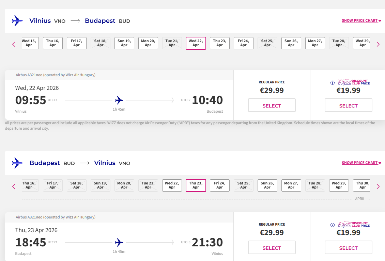Show earlier return dates with left arrow
Image resolution: width=385 pixels, height=261 pixels.
14,186
